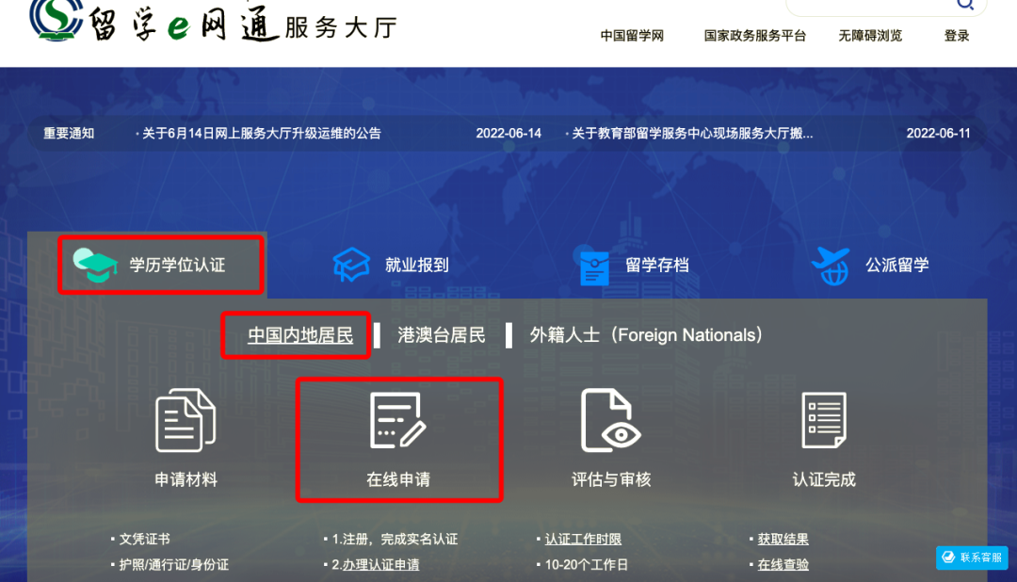Viewport: 1017px width, 582px height.
Task: Go to 国家政务服务平台 link
Action: point(754,36)
